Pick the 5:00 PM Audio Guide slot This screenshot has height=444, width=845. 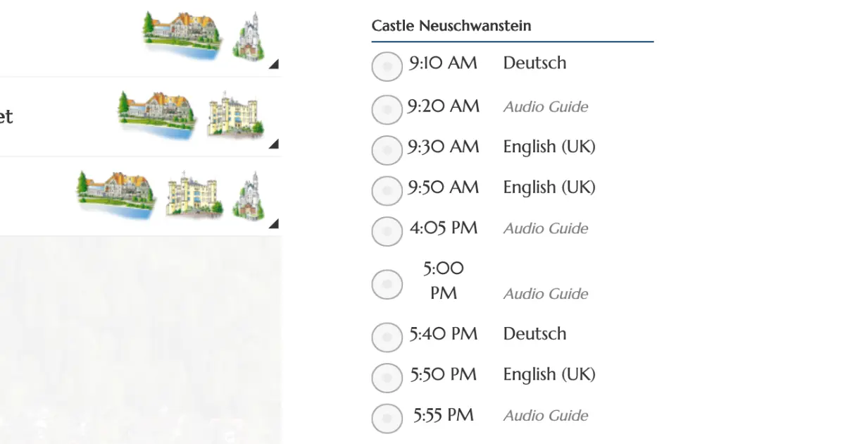[387, 284]
